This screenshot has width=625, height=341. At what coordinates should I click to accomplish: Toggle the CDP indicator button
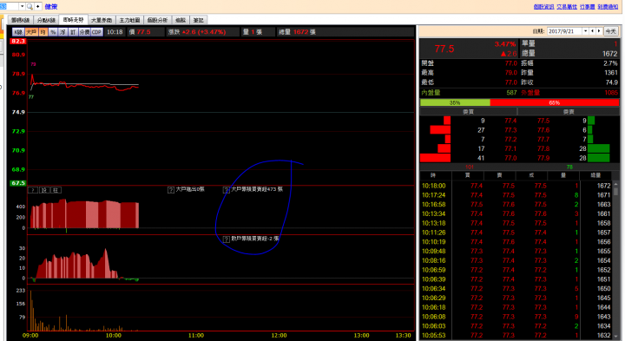pos(97,32)
